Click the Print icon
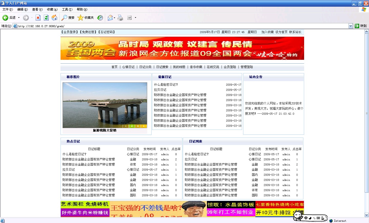 [x=120, y=18]
